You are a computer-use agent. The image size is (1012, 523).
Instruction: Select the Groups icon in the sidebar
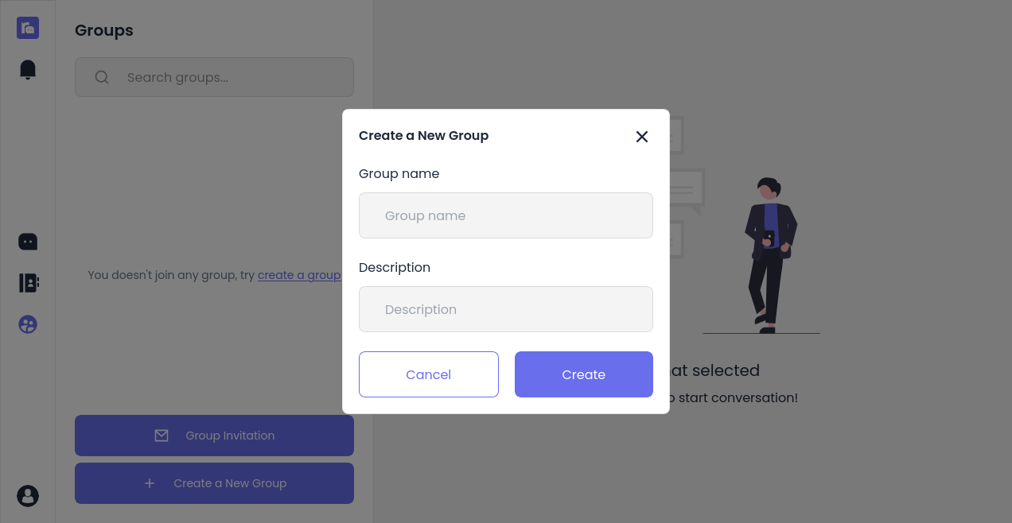28,324
